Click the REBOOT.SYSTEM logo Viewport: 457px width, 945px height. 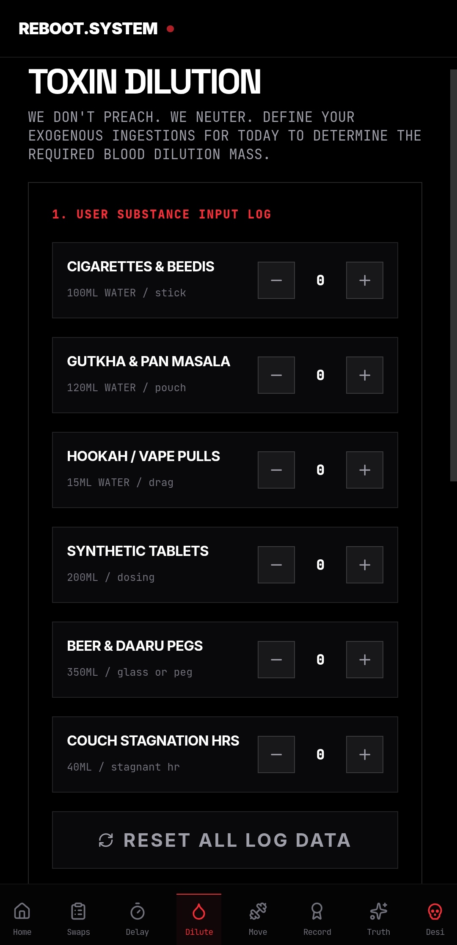pyautogui.click(x=88, y=29)
